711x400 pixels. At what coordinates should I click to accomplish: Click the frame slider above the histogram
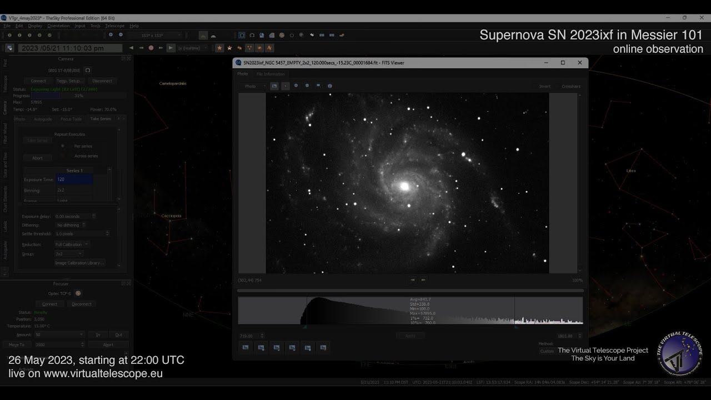410,291
